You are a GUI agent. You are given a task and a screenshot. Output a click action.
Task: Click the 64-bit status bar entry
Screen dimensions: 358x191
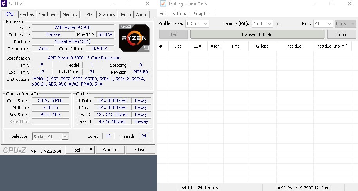point(187,188)
